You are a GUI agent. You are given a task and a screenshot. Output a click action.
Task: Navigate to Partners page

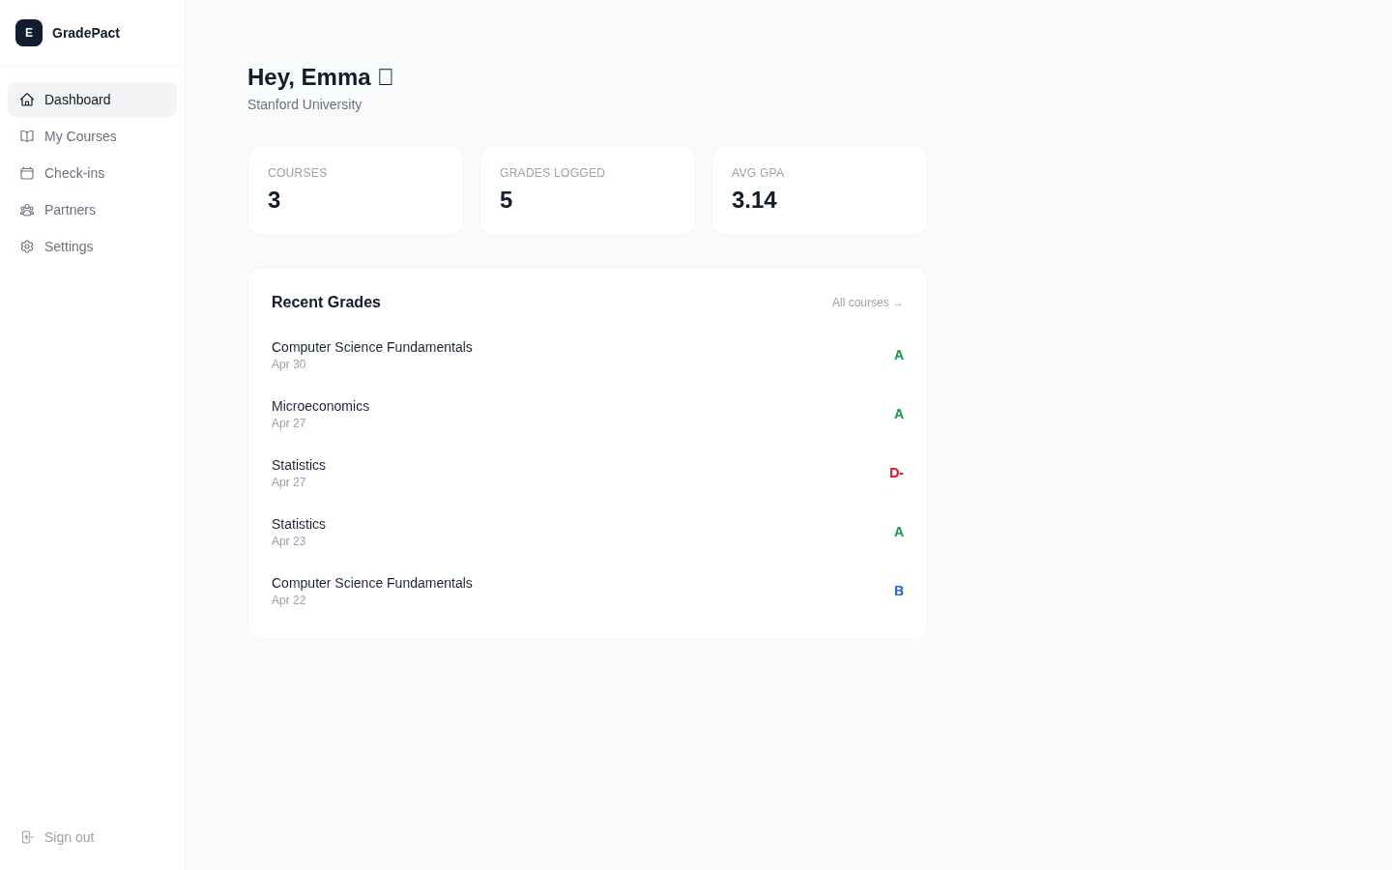[92, 210]
